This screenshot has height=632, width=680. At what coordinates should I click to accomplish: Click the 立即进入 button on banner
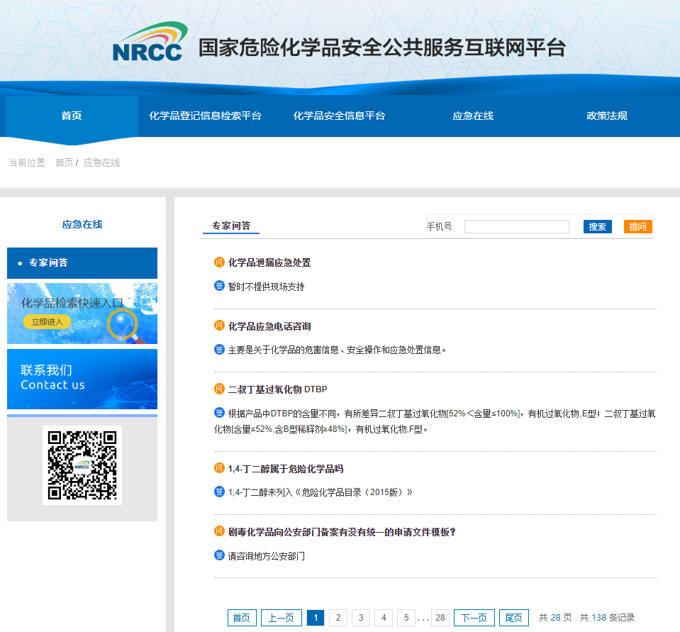coord(47,322)
